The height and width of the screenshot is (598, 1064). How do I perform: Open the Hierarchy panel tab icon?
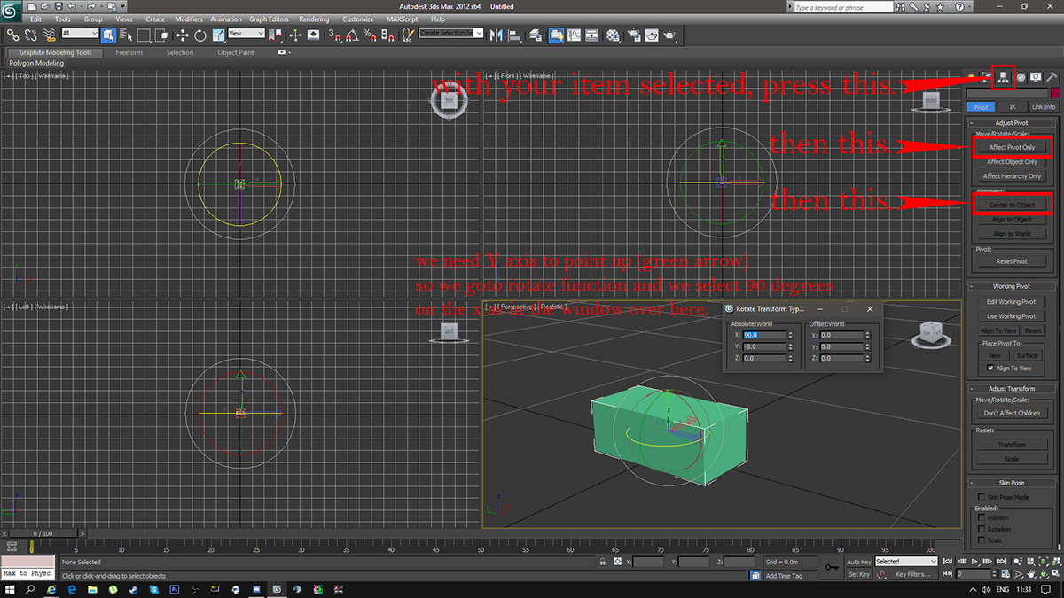1004,77
